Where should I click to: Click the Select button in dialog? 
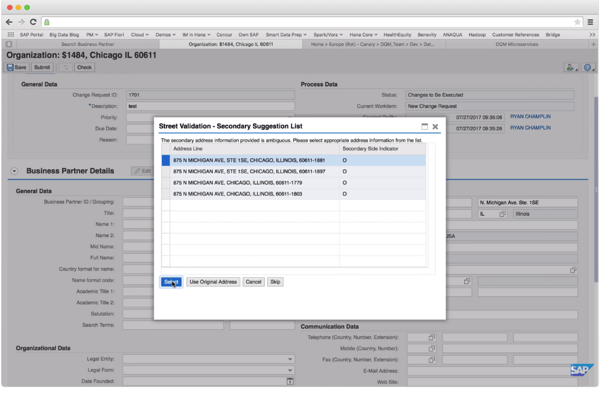[x=171, y=282]
